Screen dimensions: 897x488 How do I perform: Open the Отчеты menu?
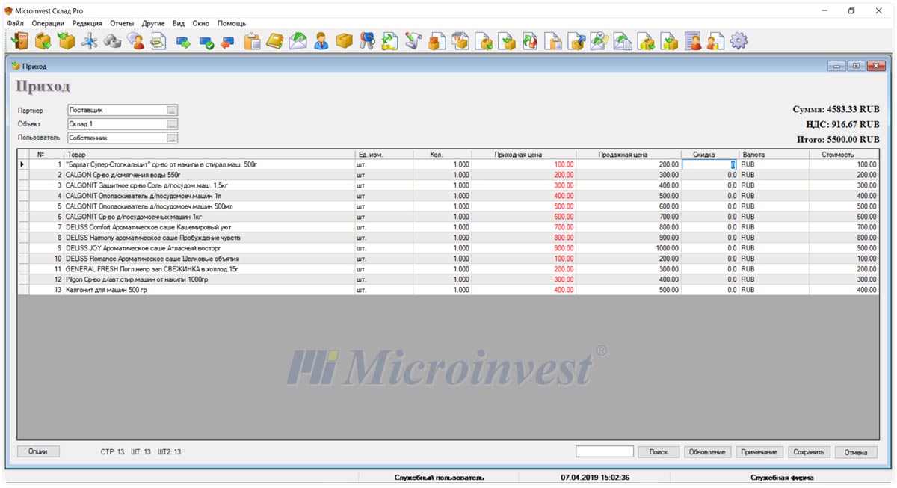(122, 23)
